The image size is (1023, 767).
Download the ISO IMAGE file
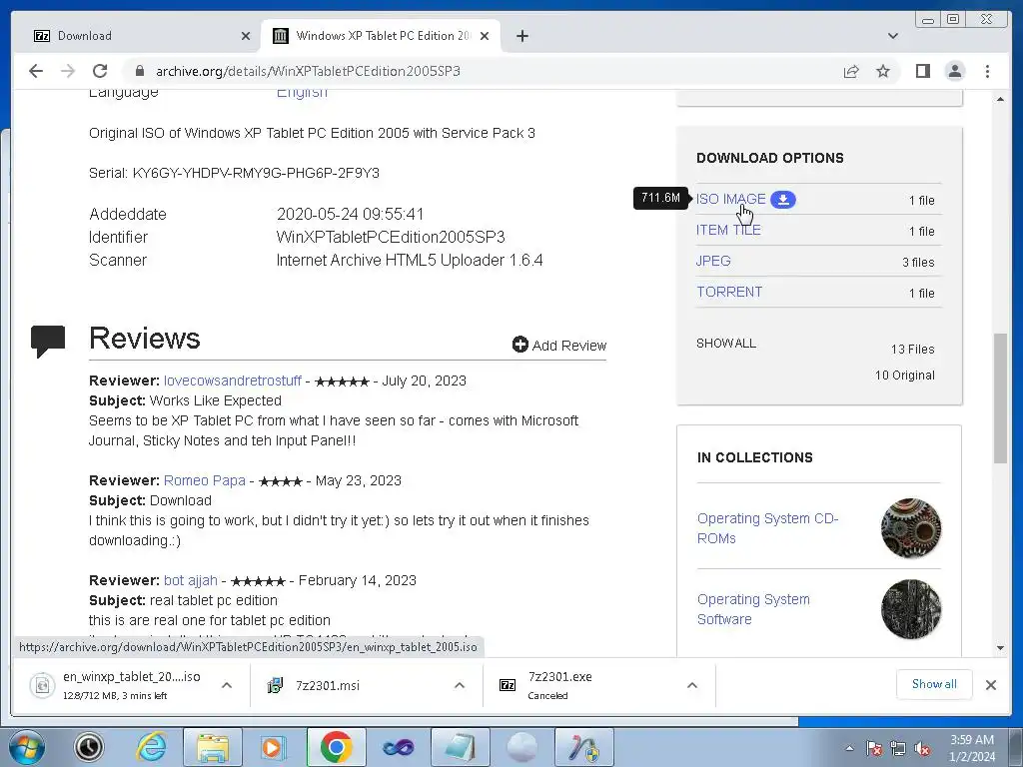coord(730,199)
